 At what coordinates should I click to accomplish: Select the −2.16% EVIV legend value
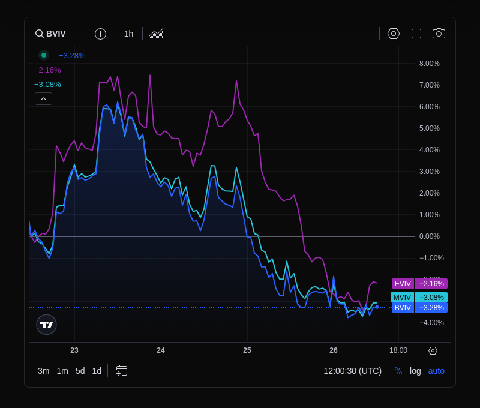pyautogui.click(x=47, y=70)
